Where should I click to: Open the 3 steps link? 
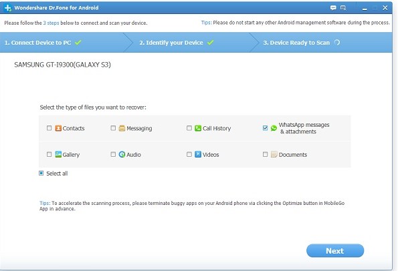click(x=51, y=23)
